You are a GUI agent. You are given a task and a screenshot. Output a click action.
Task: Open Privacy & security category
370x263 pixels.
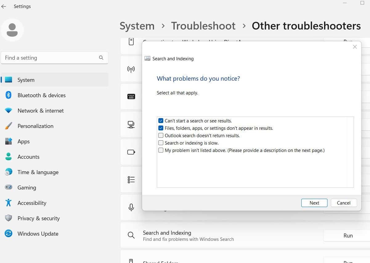[55, 218]
